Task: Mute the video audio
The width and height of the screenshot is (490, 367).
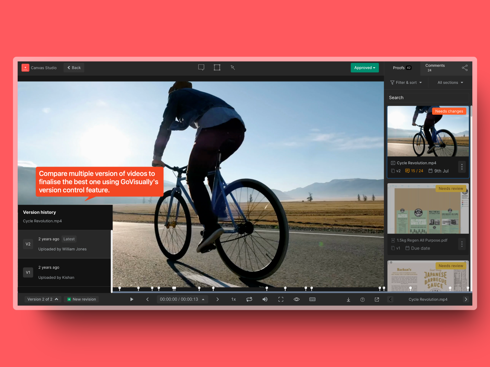Action: click(265, 299)
